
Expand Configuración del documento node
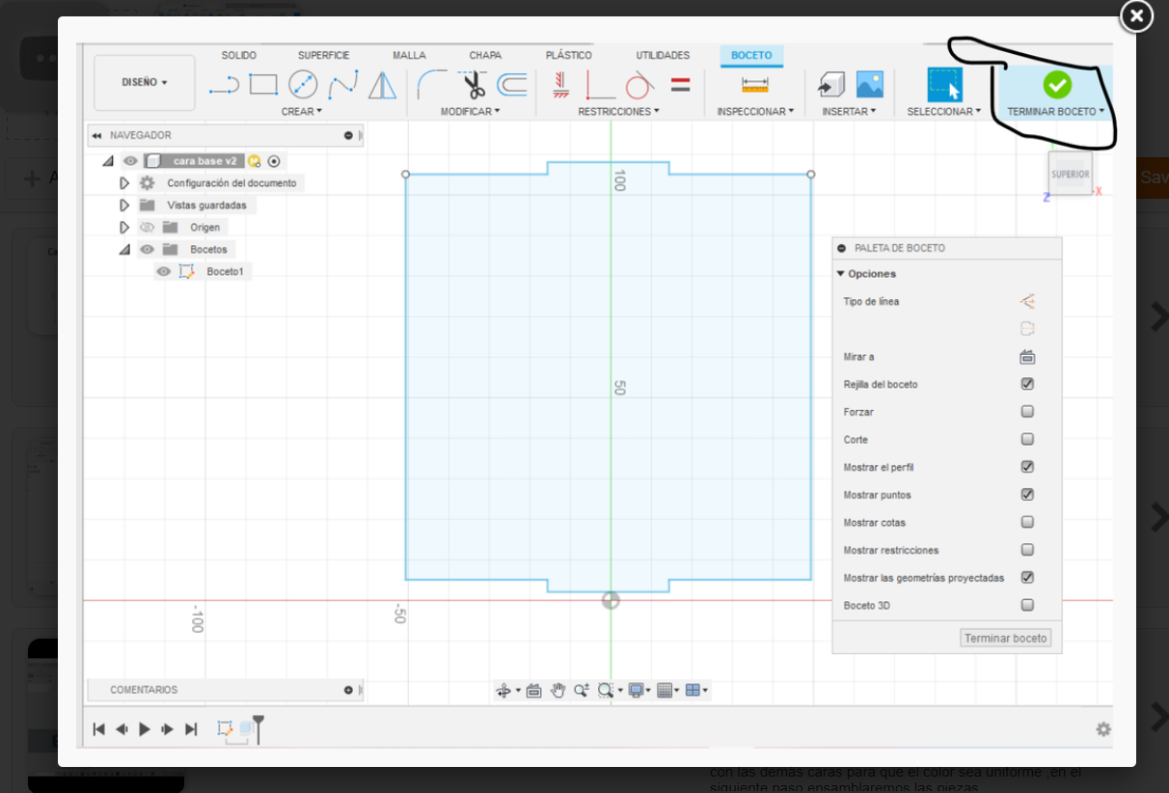(x=124, y=183)
